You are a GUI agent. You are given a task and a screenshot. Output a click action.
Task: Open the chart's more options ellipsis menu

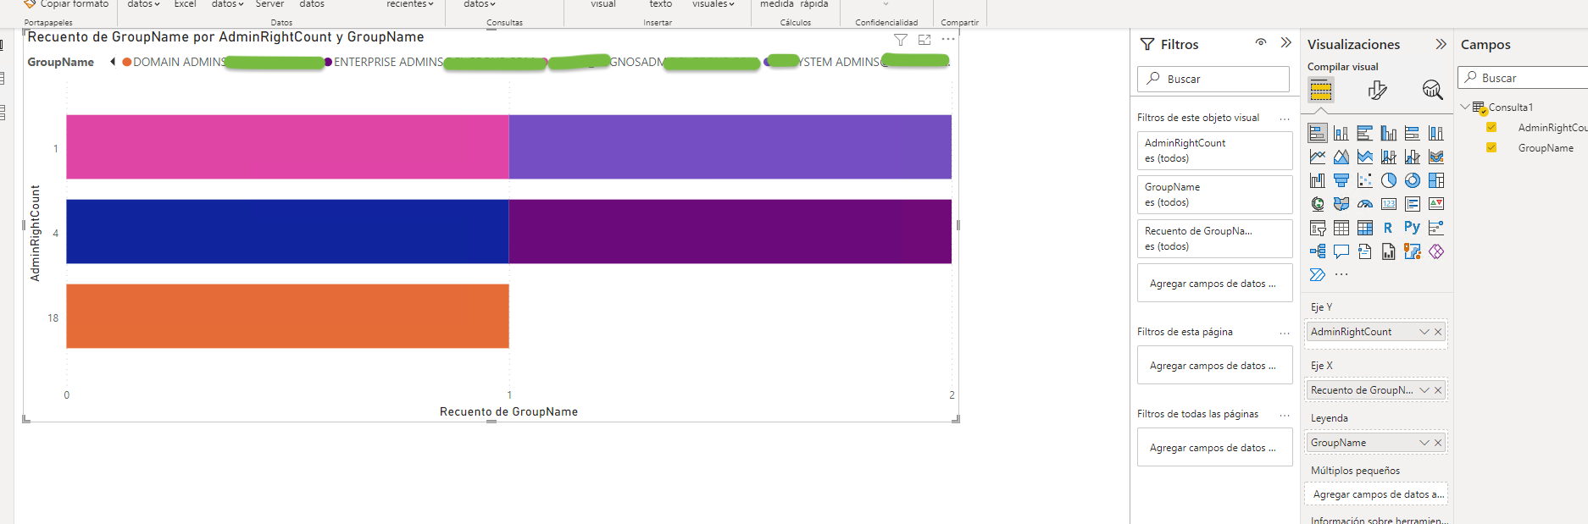pos(948,39)
